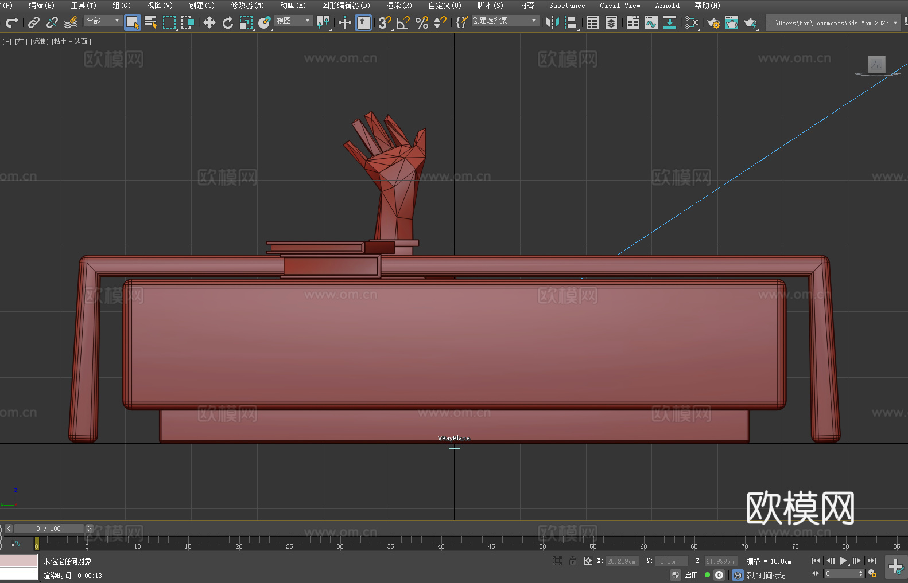Click the [+] viewport general label
This screenshot has width=908, height=583.
click(7, 41)
